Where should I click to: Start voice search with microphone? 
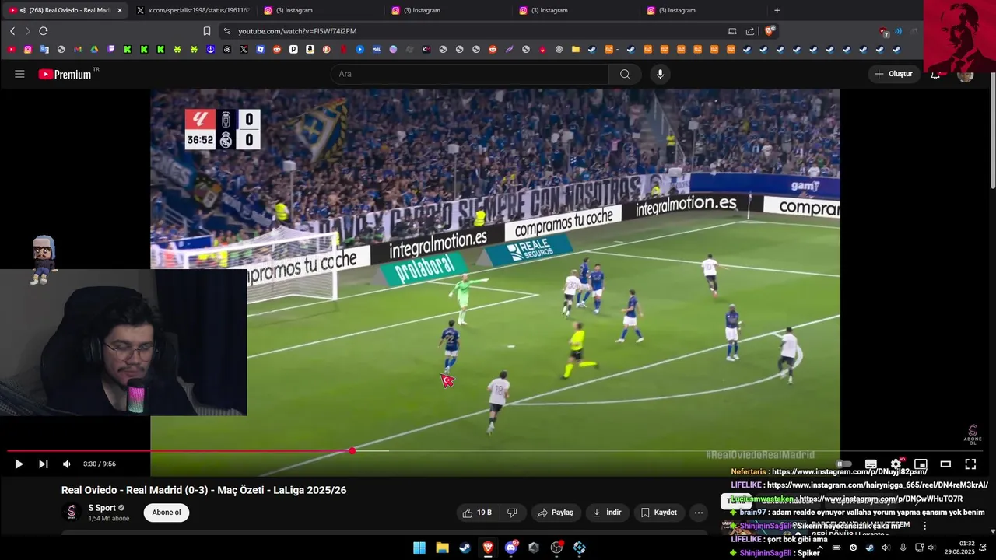660,74
